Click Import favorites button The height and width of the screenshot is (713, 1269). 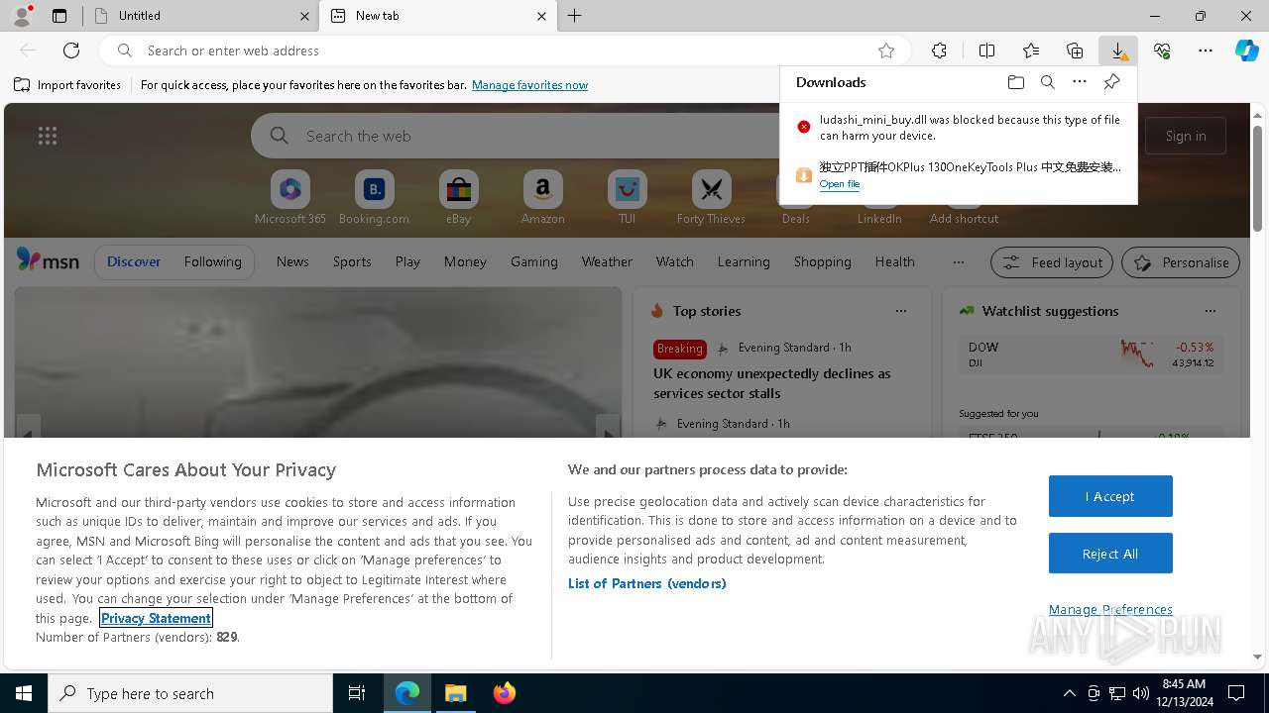pyautogui.click(x=67, y=85)
